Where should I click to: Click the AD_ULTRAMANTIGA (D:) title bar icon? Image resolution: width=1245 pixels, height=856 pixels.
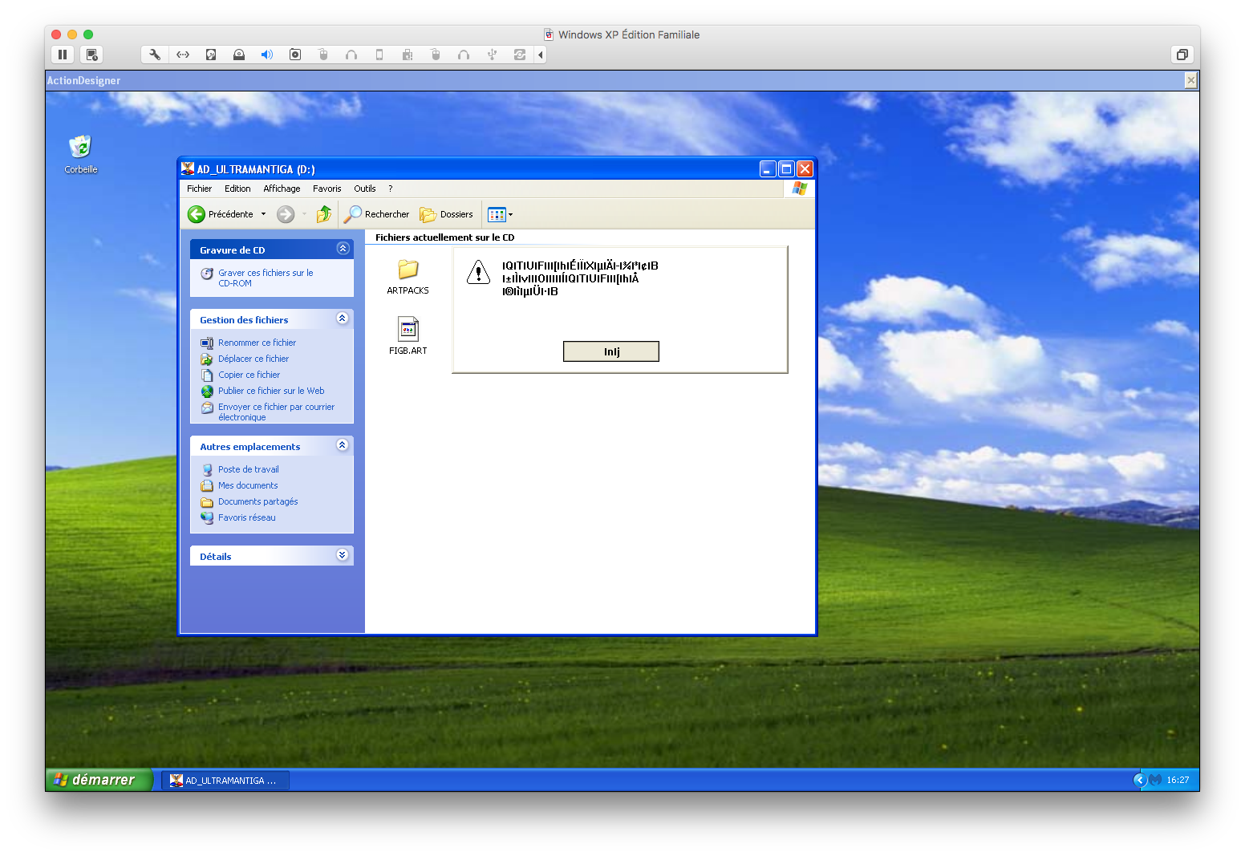coord(188,168)
